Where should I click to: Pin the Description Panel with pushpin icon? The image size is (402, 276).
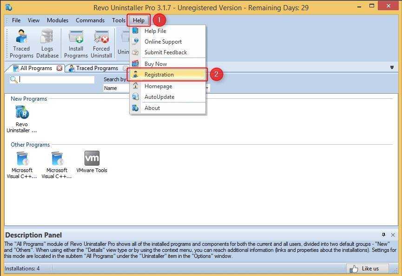383,235
